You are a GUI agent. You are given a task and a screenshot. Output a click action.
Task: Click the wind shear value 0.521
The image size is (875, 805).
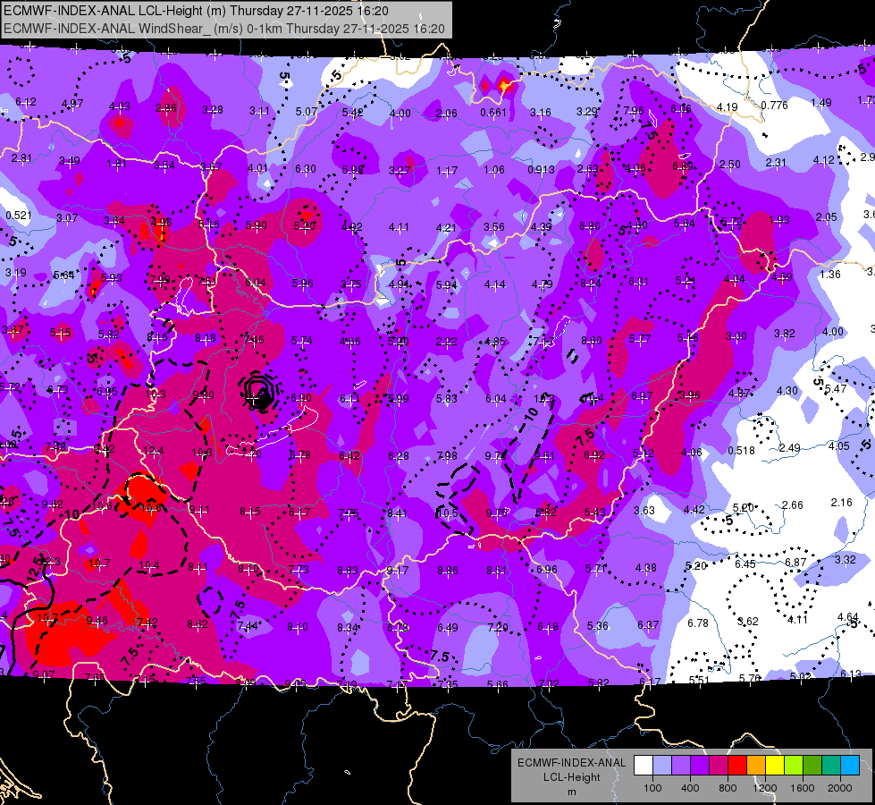click(x=19, y=216)
